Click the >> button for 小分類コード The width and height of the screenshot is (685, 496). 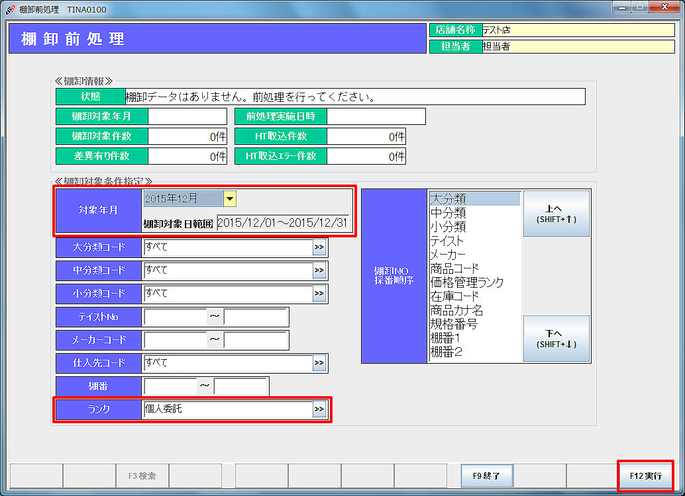[319, 293]
